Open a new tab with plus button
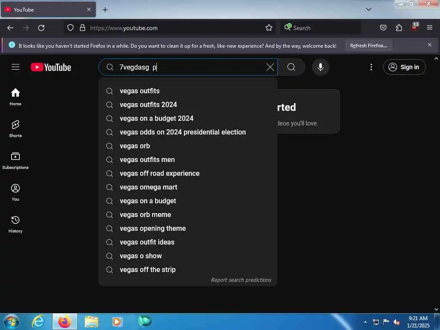The height and width of the screenshot is (330, 440). point(105,10)
